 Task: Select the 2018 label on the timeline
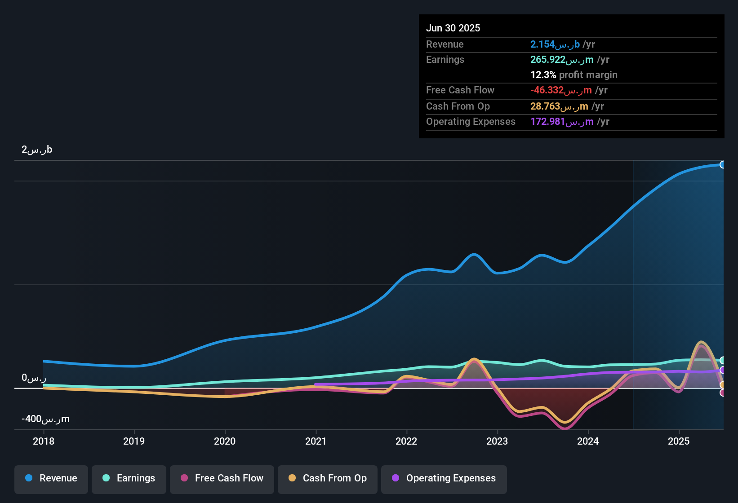click(44, 441)
